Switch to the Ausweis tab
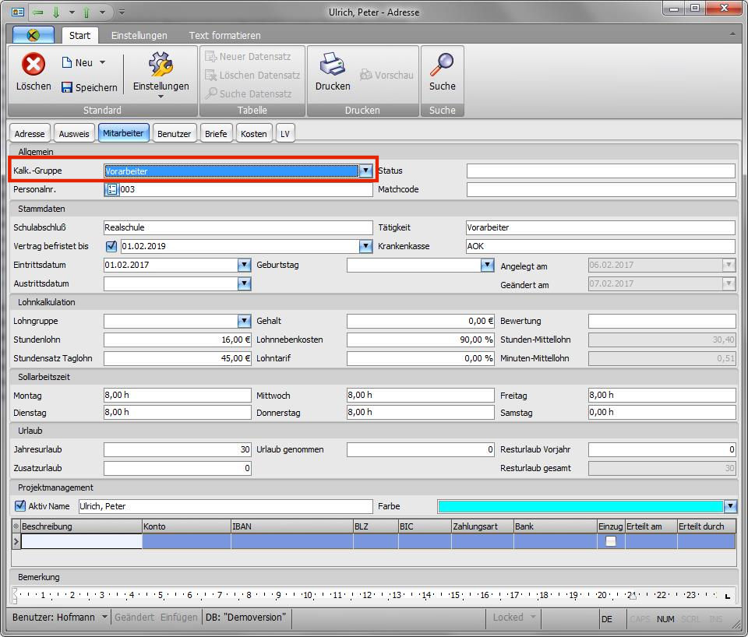This screenshot has width=748, height=637. [x=74, y=133]
